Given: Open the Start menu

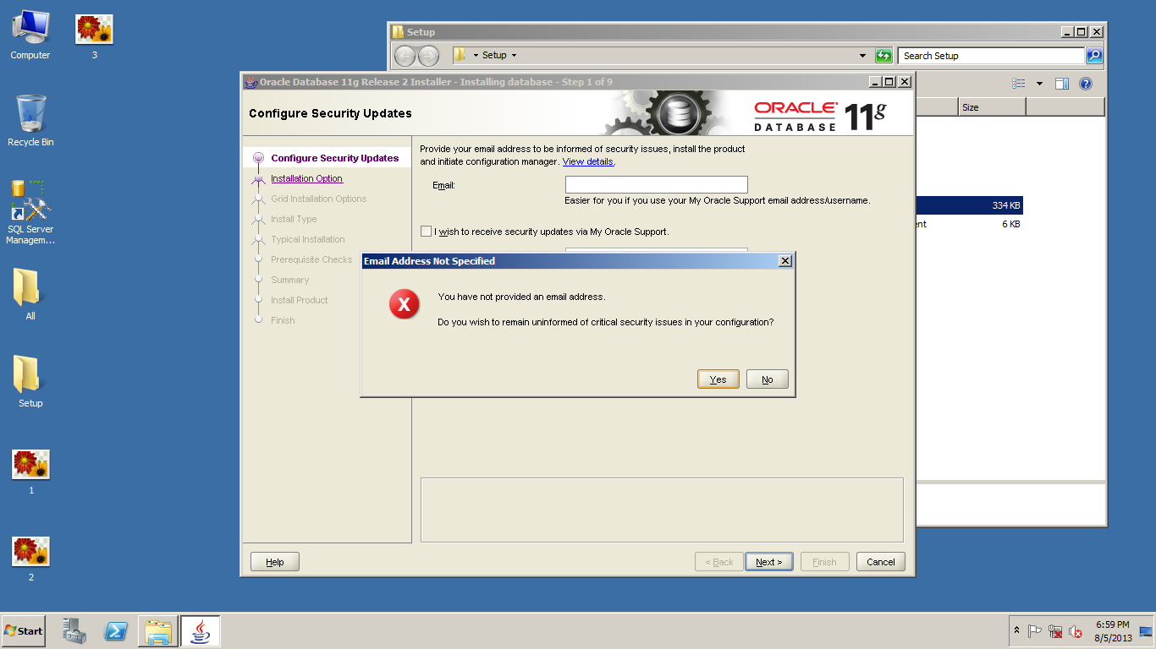Looking at the screenshot, I should pos(24,631).
